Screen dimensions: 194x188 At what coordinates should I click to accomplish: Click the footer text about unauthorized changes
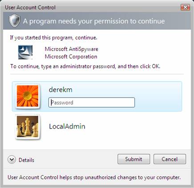click(x=94, y=177)
